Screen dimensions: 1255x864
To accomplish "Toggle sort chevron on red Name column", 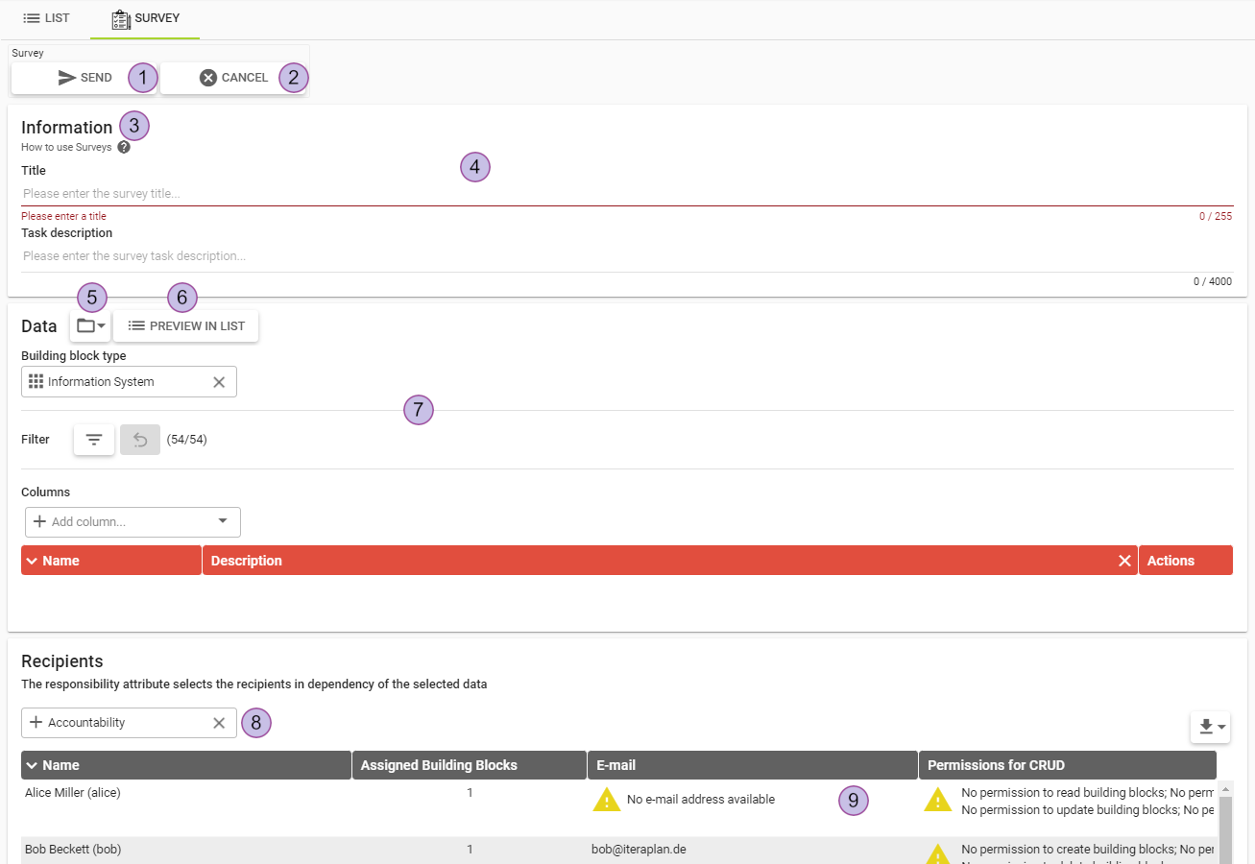I will pos(32,561).
